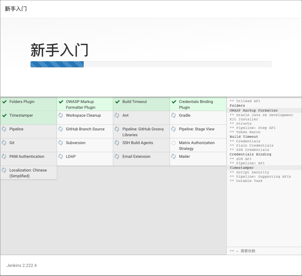Viewport: 302px width, 276px height.
Task: Click the spinner icon beside Pipeline
Action: [x=5, y=129]
